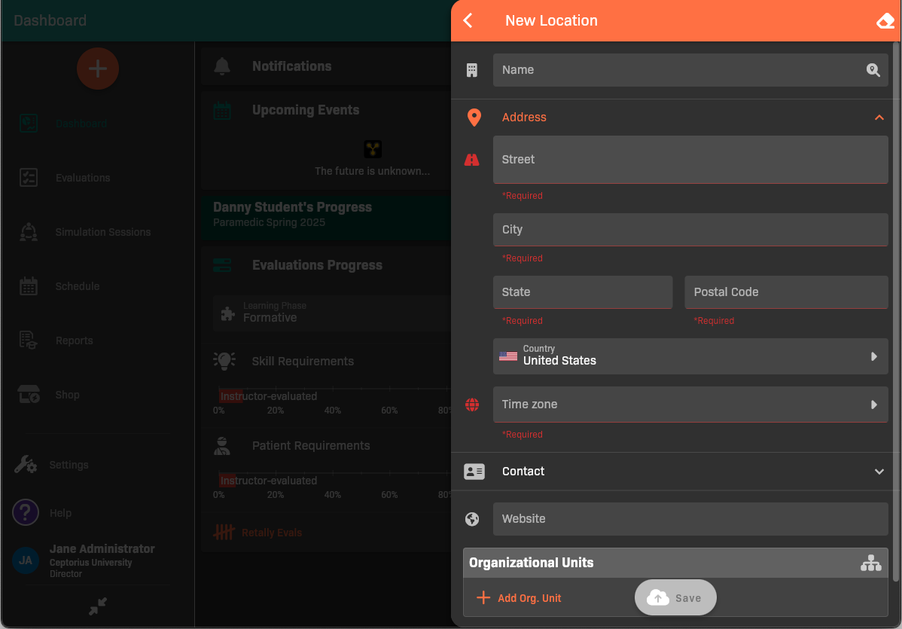Viewport: 902px width, 629px height.
Task: Click the Notifications bell icon
Action: pos(222,66)
